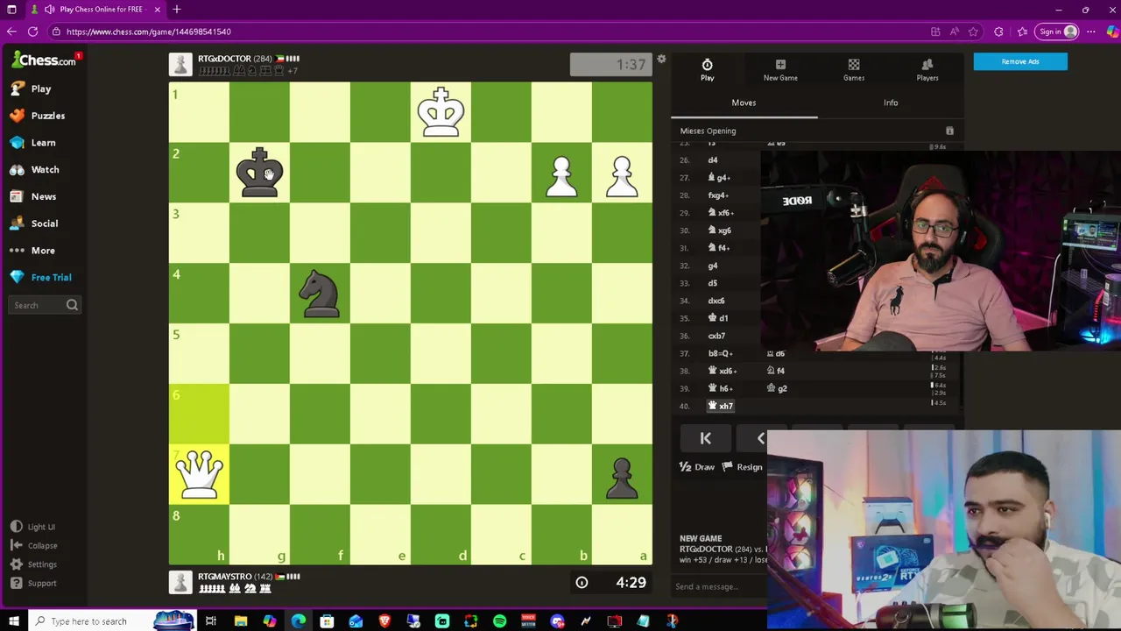Select move 35 Kd1 in move list
The width and height of the screenshot is (1121, 631).
point(718,318)
